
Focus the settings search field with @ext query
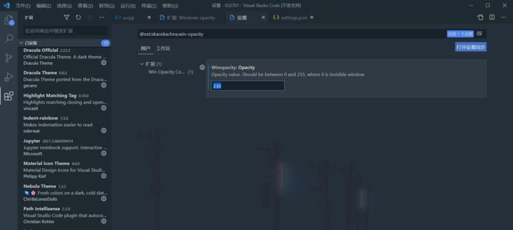coord(292,34)
